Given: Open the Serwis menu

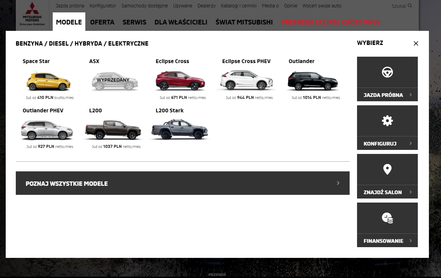Looking at the screenshot, I should [134, 22].
